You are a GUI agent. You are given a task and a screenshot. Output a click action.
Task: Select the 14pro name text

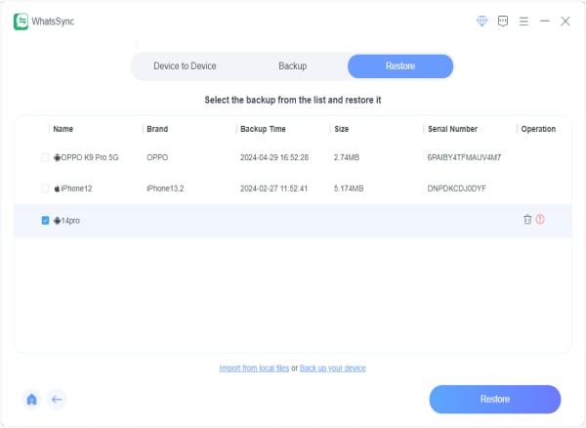[70, 221]
